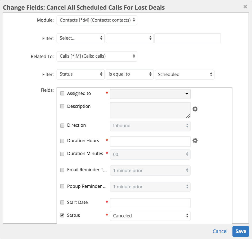This screenshot has width=252, height=239.
Task: Open the Module dropdown showing Contacts
Action: [97, 20]
